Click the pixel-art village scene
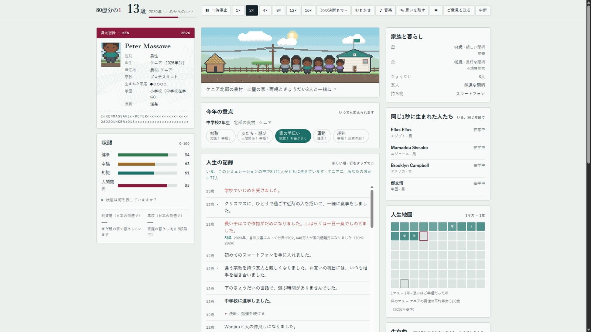 (290, 55)
